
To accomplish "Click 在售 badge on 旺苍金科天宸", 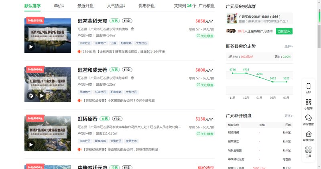I will (x=114, y=21).
